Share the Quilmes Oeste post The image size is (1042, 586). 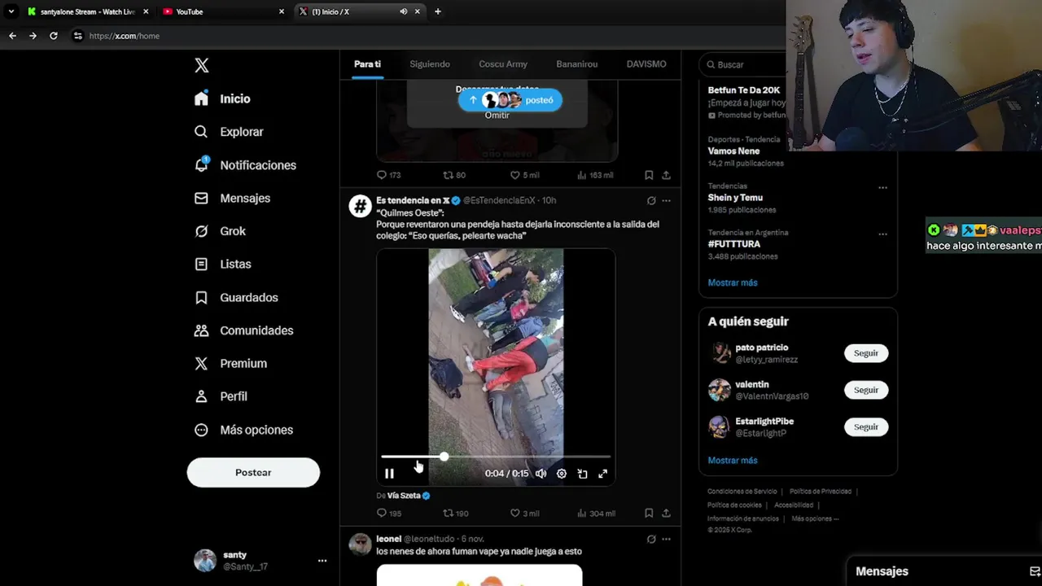(666, 513)
